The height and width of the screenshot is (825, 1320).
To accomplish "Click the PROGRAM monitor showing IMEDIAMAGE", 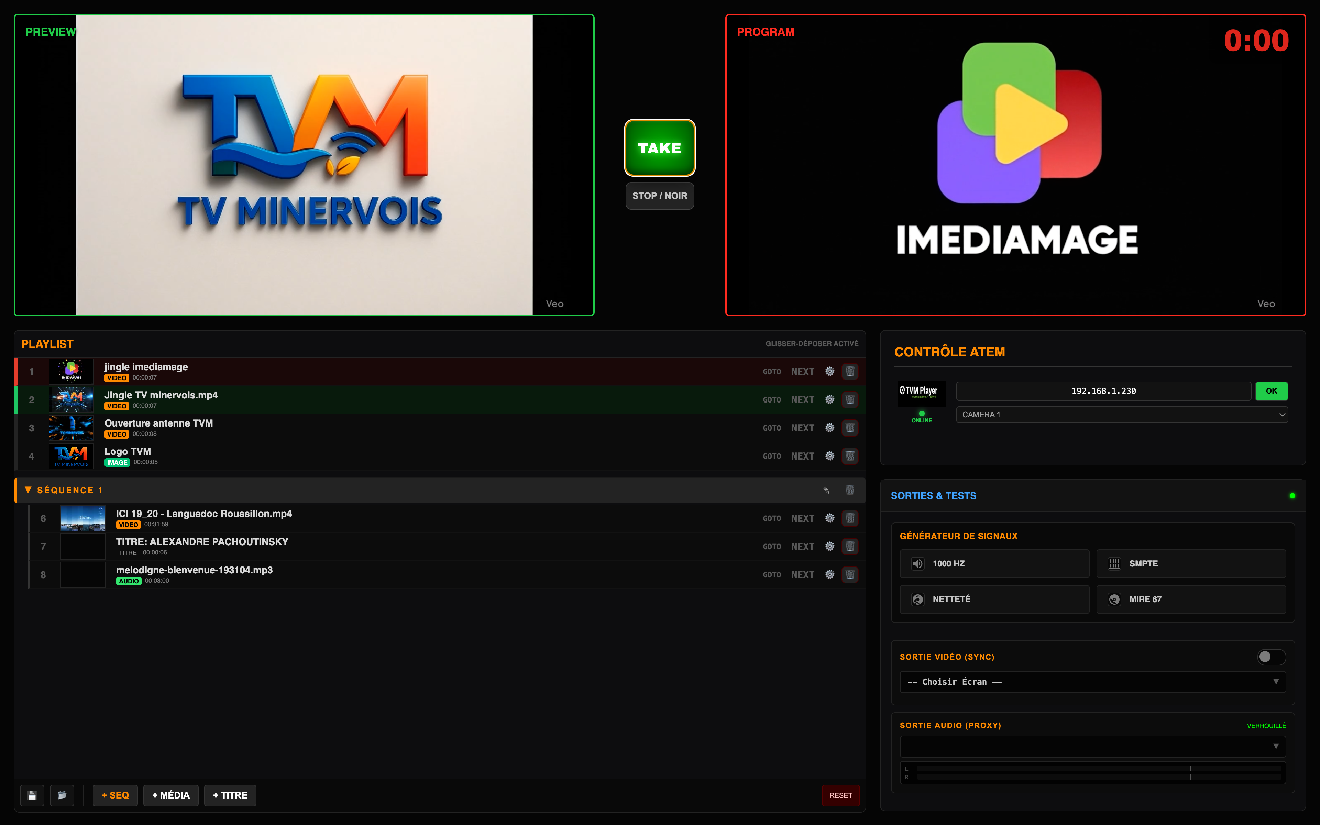I will coord(1016,165).
